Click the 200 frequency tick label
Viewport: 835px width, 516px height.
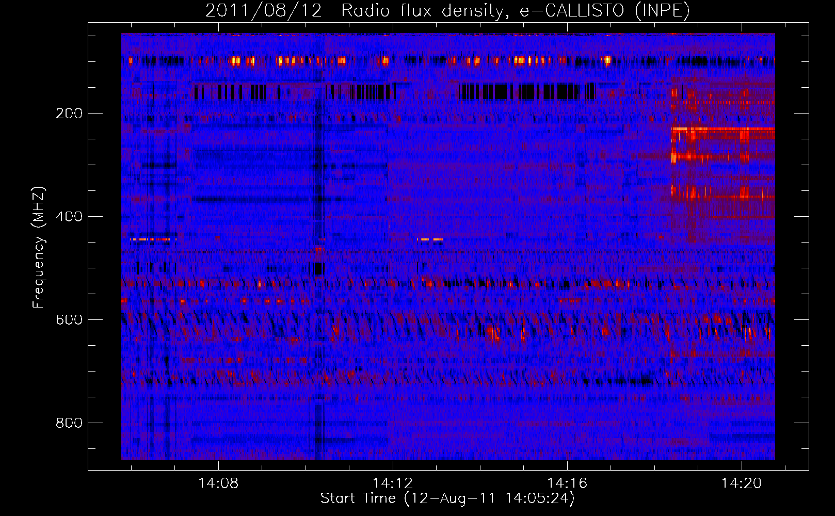pos(69,114)
